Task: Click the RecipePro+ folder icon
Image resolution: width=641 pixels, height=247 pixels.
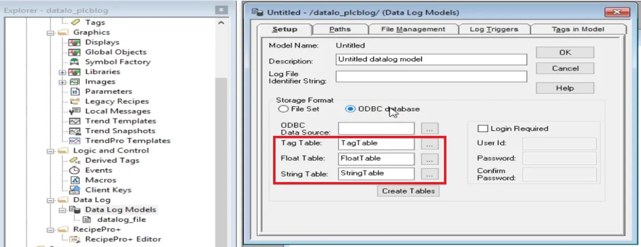Action: pyautogui.click(x=63, y=229)
